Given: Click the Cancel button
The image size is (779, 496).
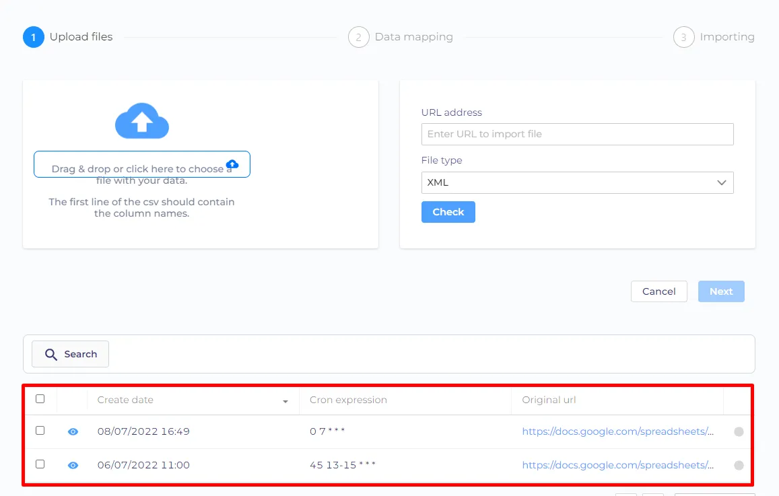Looking at the screenshot, I should tap(658, 291).
